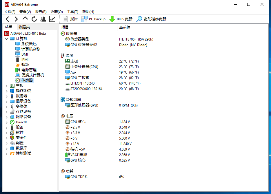Open the 收藏(O) menu
The height and width of the screenshot is (194, 271).
point(57,12)
